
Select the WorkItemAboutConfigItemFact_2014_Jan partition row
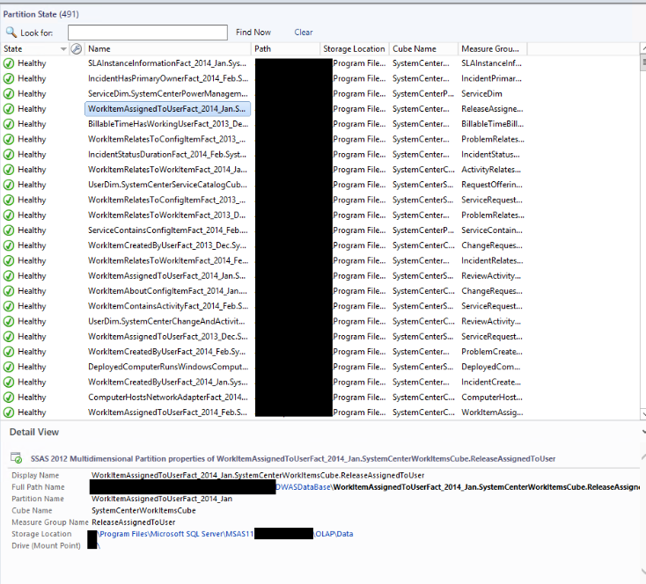click(167, 291)
